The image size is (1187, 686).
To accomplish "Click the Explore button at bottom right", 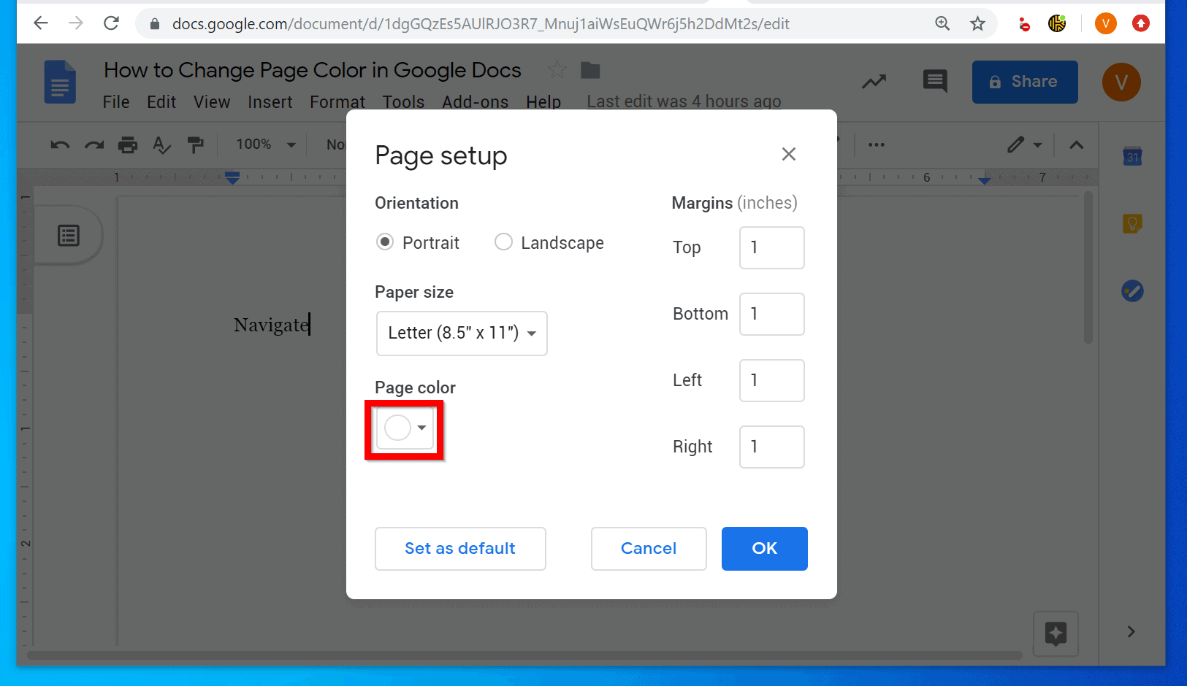I will coord(1056,633).
